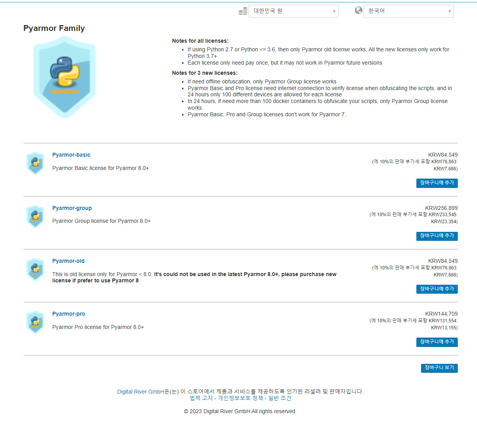
Task: Open the 개인정보보호 정책 privacy policy link
Action: [x=240, y=398]
